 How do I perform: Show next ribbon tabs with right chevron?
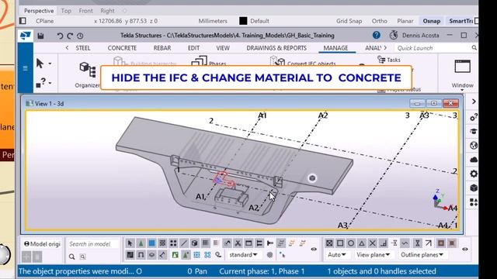(385, 48)
